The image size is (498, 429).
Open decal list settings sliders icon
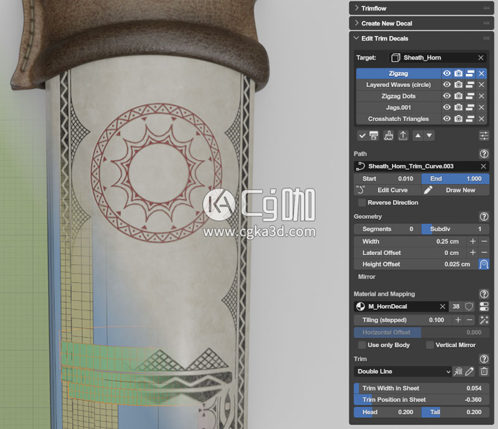484,136
